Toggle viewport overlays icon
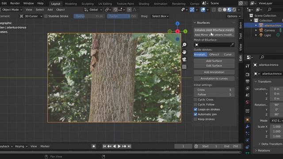 203,10
